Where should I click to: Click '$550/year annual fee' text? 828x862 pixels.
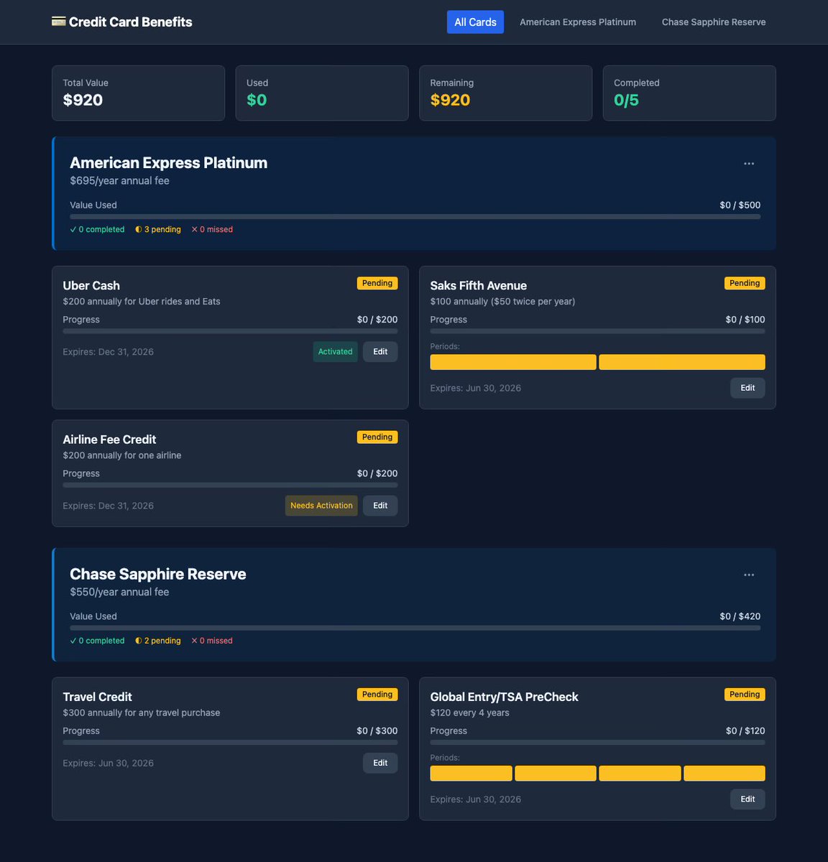[119, 592]
